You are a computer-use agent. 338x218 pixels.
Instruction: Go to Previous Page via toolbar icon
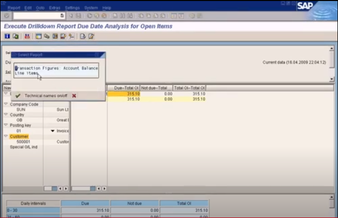pos(149,16)
